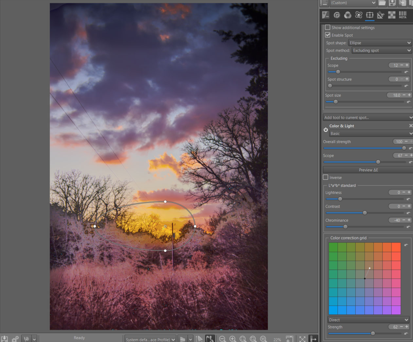This screenshot has height=342, width=413.
Task: Click the Chrominance slider handle
Action: tap(345, 227)
